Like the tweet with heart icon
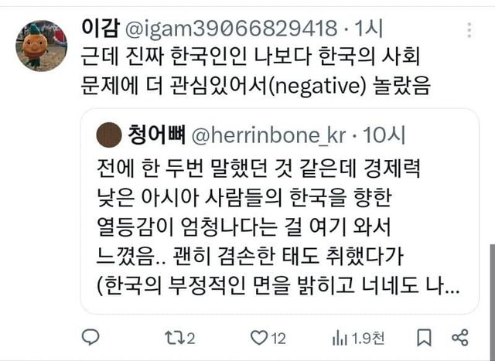 pos(259,338)
